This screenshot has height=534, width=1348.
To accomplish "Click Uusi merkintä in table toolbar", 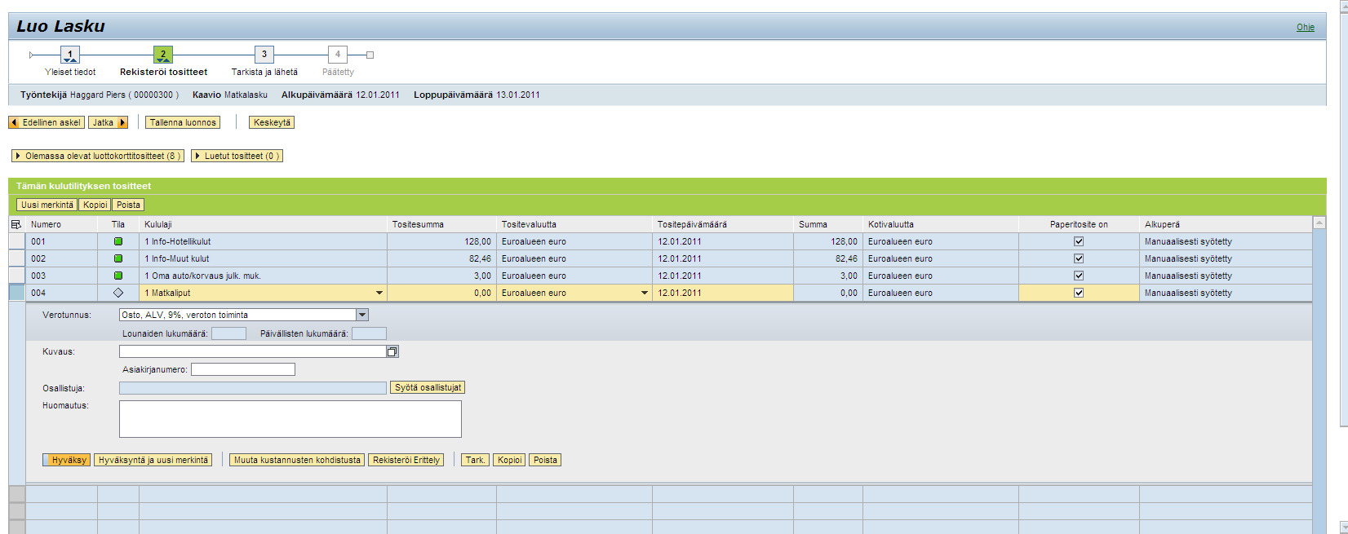I will coord(47,205).
